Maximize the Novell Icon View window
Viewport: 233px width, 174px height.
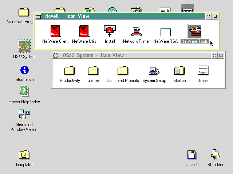click(215, 16)
